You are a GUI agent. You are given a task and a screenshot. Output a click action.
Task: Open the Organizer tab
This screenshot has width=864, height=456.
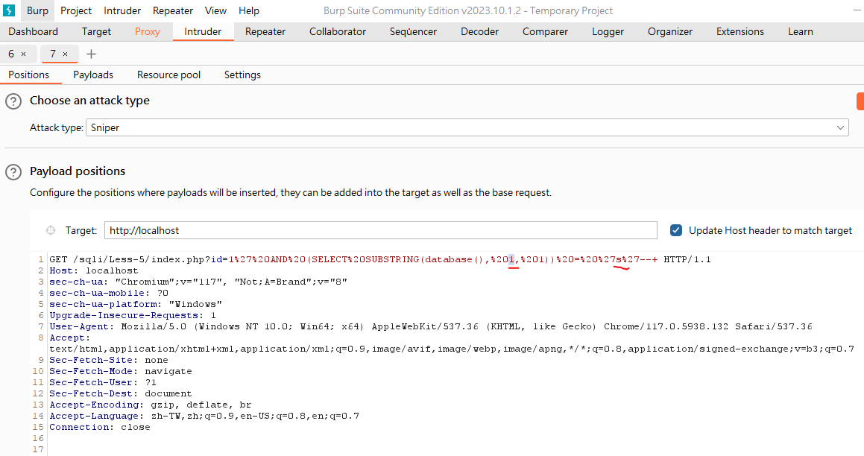(x=670, y=32)
